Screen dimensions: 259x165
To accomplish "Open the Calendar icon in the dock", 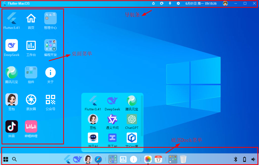I will pyautogui.click(x=158, y=159).
